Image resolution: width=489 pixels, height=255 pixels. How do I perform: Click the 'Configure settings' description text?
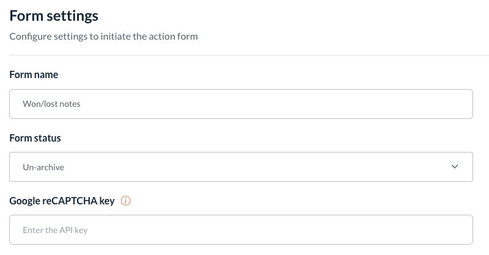pos(103,37)
